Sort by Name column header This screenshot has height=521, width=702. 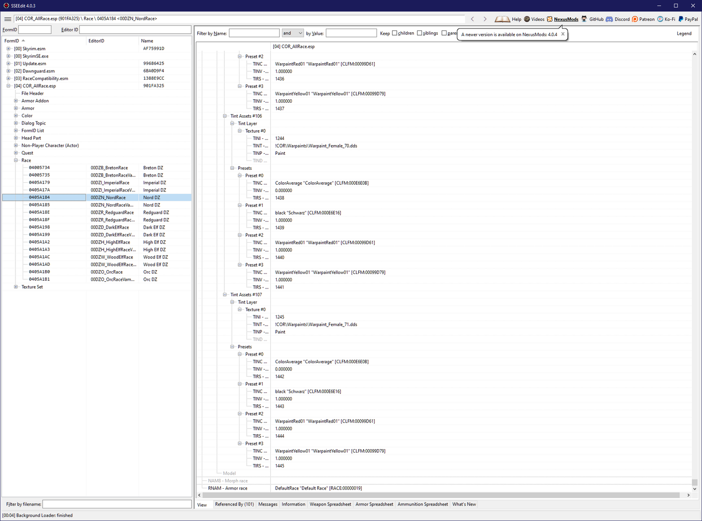165,41
